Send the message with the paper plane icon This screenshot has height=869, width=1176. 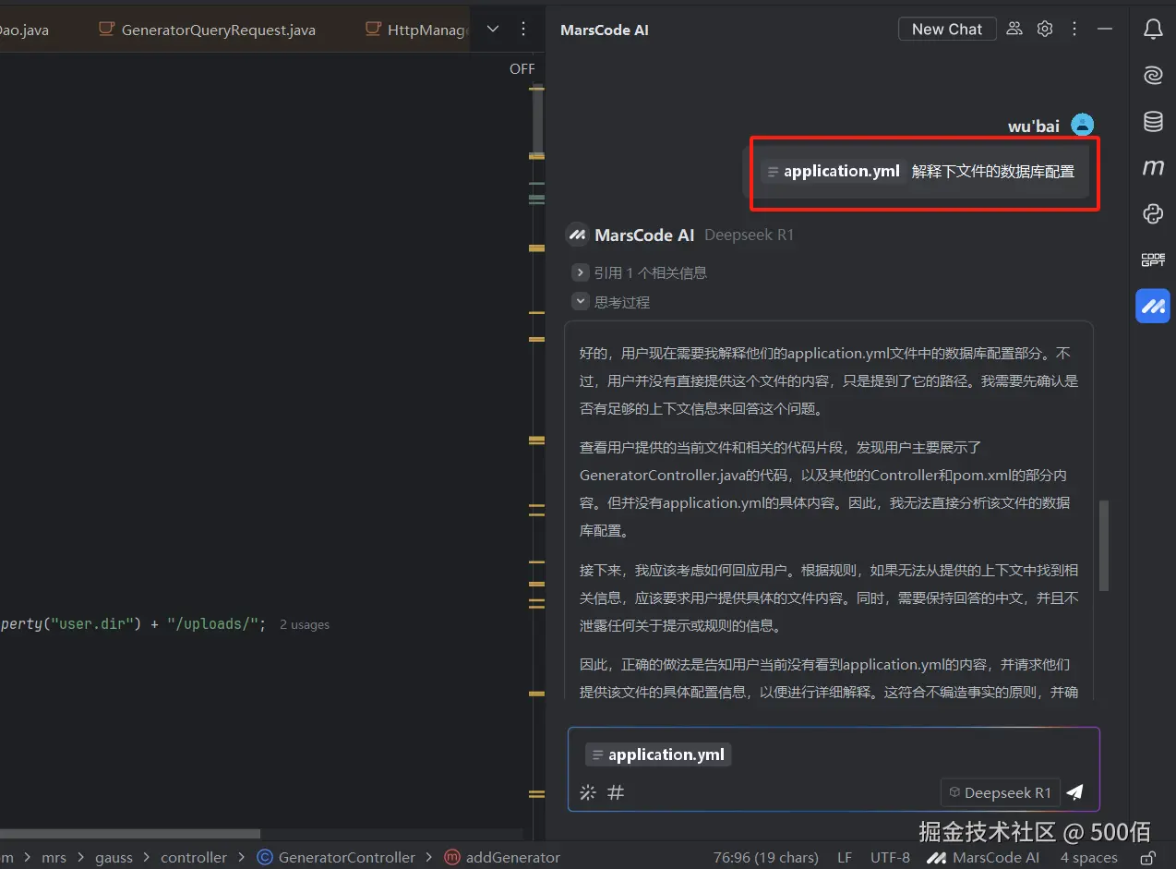(1074, 791)
